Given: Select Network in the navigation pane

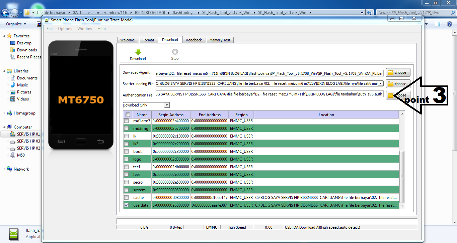Looking at the screenshot, I should coord(21,169).
